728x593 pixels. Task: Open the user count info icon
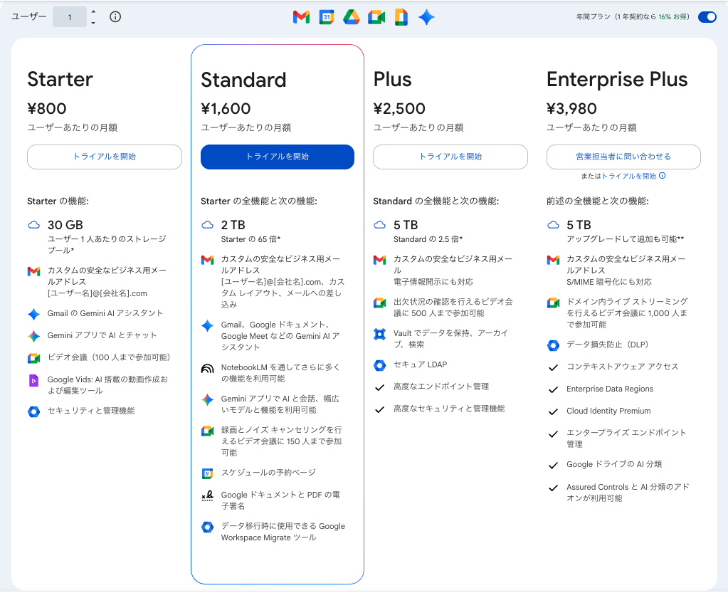115,16
